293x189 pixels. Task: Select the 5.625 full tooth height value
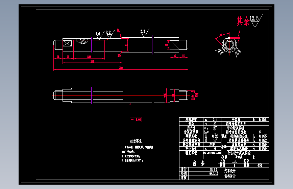tap(263, 119)
